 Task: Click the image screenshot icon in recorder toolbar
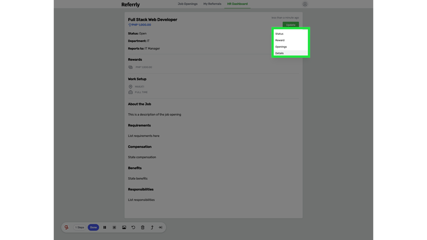[x=124, y=227]
